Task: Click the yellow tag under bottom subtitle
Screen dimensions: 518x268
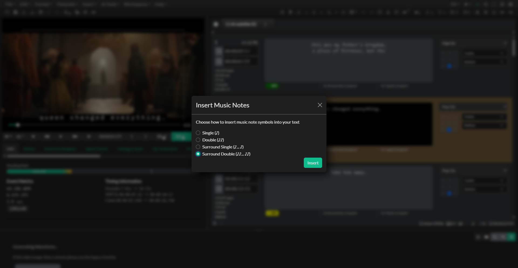Action: pos(272,213)
